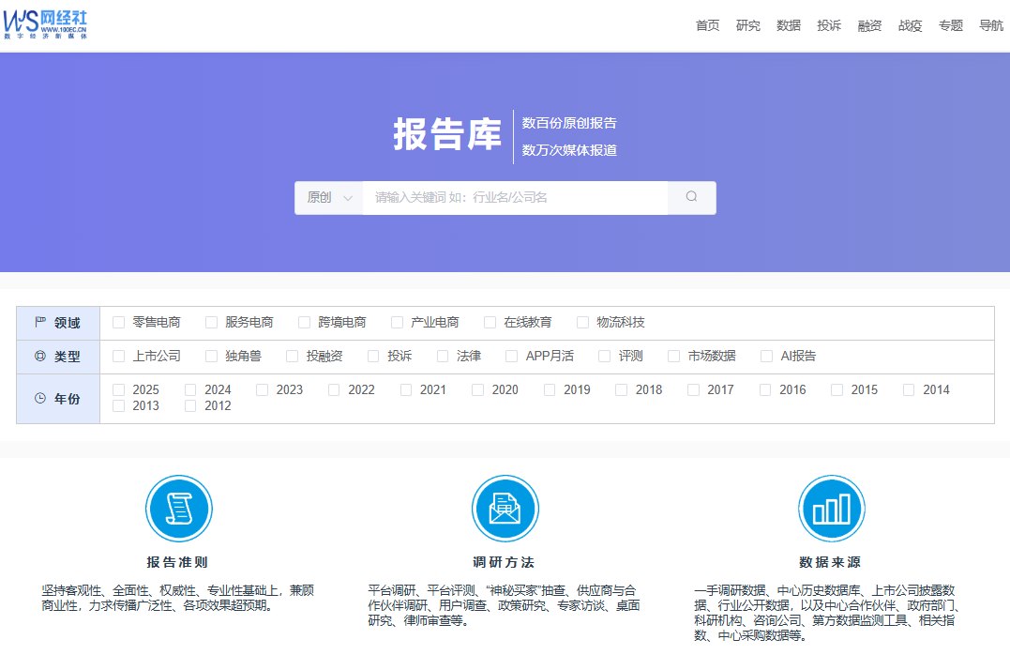
Task: Click the flag icon beside 领域
Action: tap(40, 323)
